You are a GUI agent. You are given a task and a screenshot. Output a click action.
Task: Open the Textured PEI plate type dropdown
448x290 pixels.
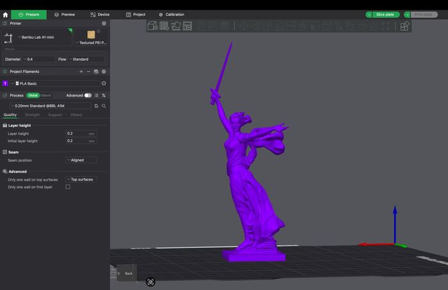click(x=92, y=43)
